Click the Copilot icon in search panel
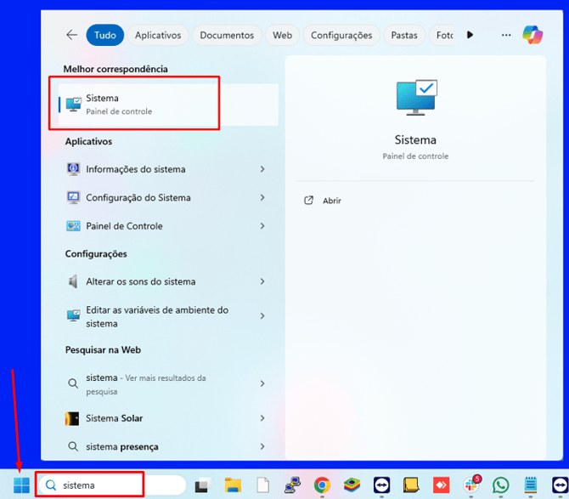Screen dimensions: 569x499 [532, 35]
